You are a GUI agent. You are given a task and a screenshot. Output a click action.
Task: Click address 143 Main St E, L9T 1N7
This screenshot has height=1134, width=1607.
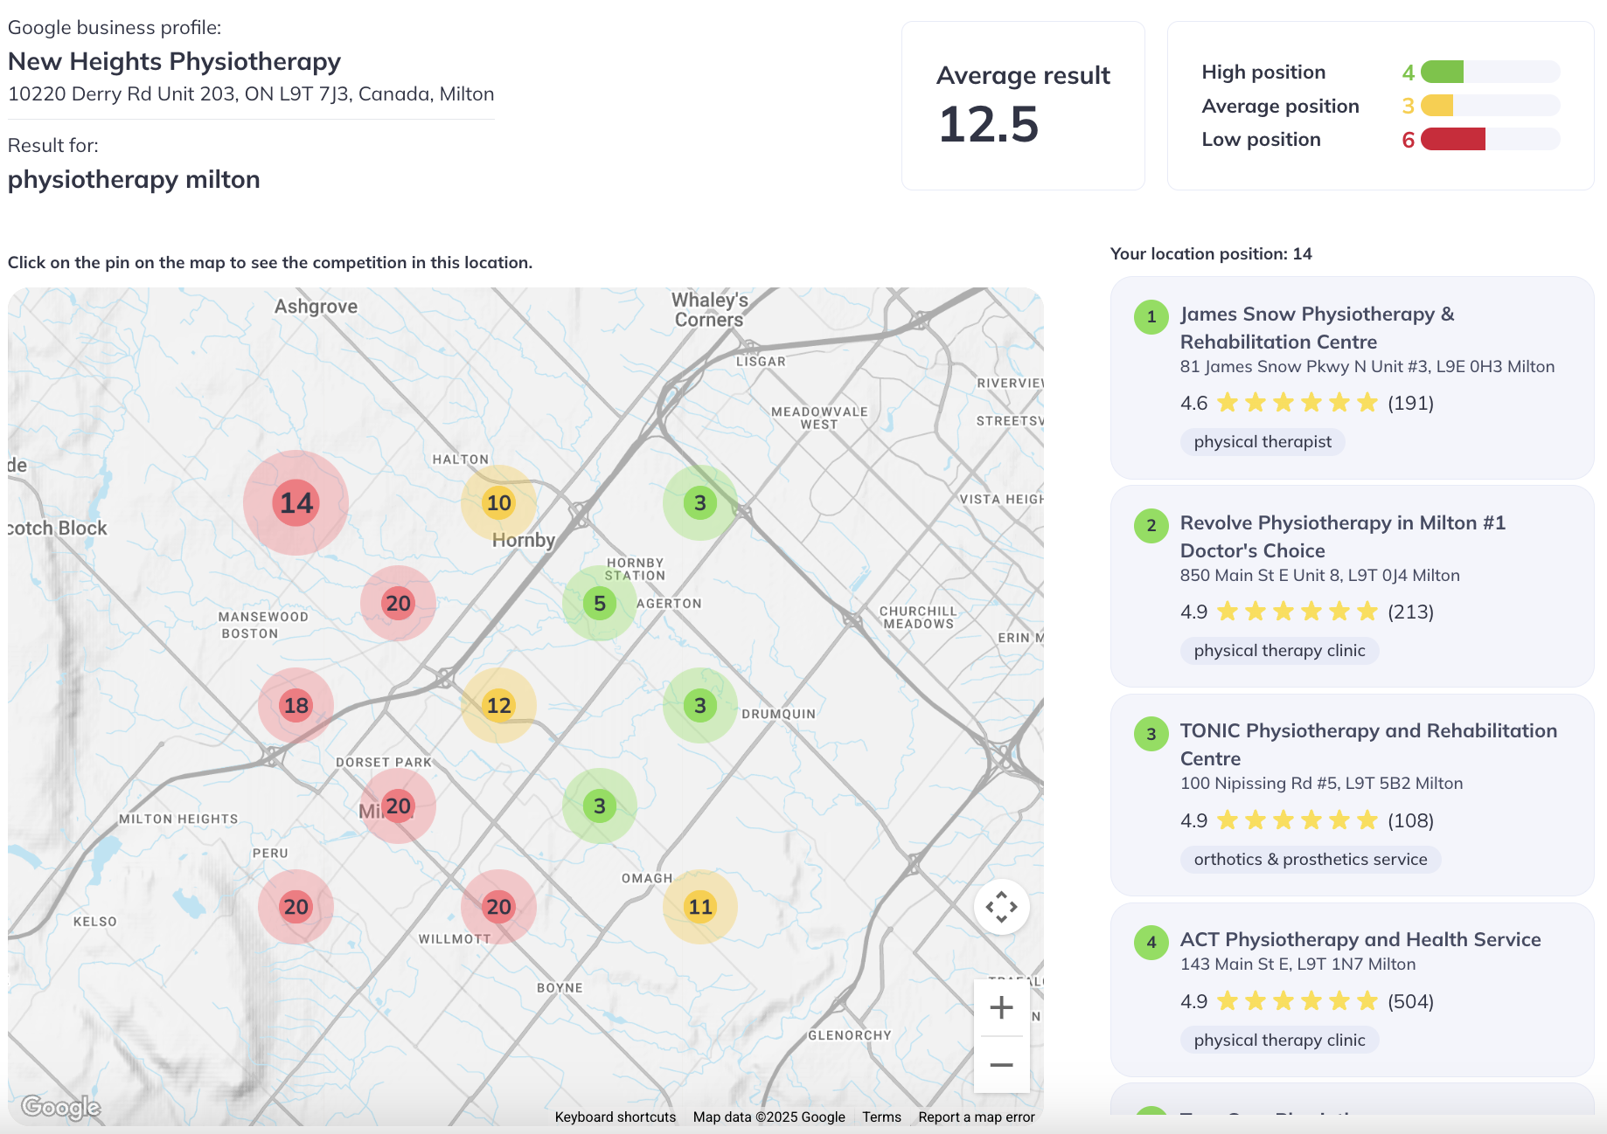pyautogui.click(x=1298, y=964)
